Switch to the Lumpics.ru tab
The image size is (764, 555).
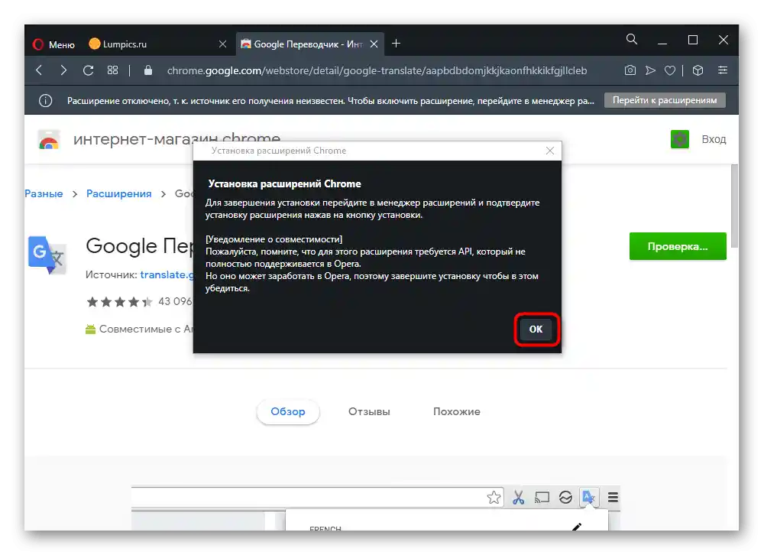158,44
